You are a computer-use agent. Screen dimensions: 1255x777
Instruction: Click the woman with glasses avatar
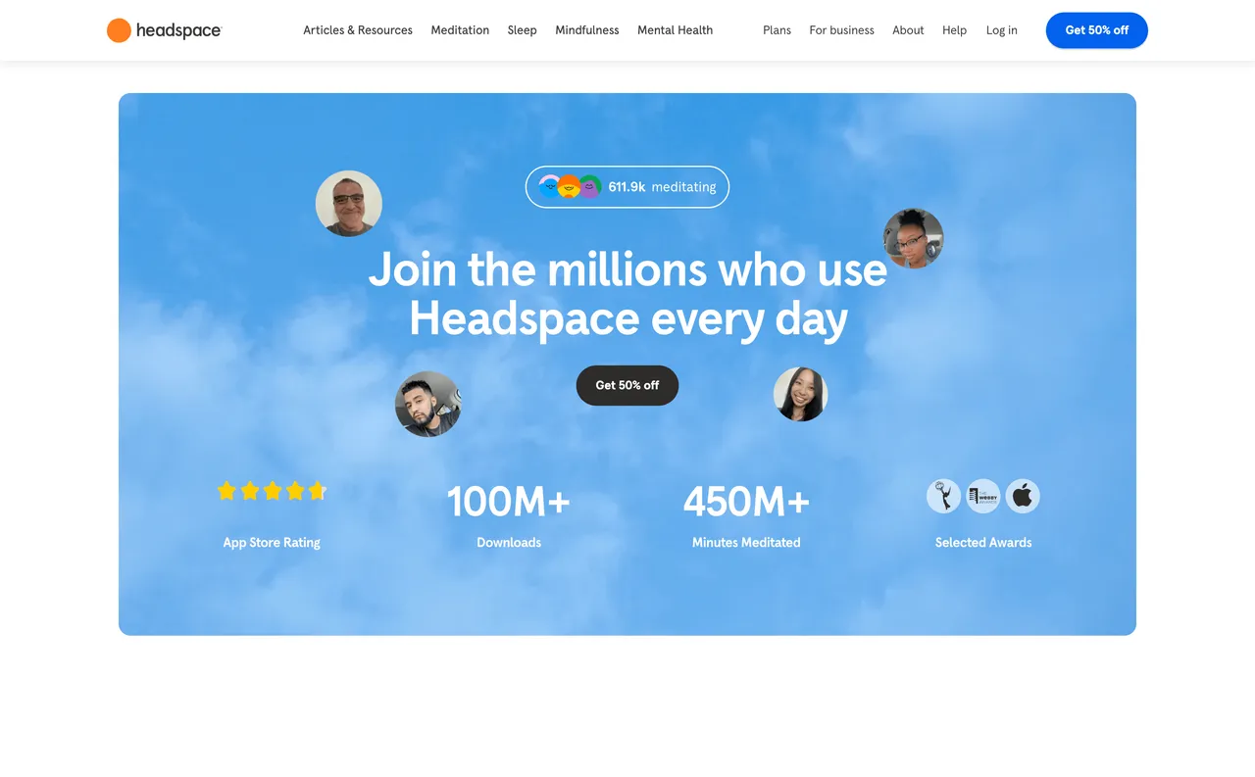913,238
